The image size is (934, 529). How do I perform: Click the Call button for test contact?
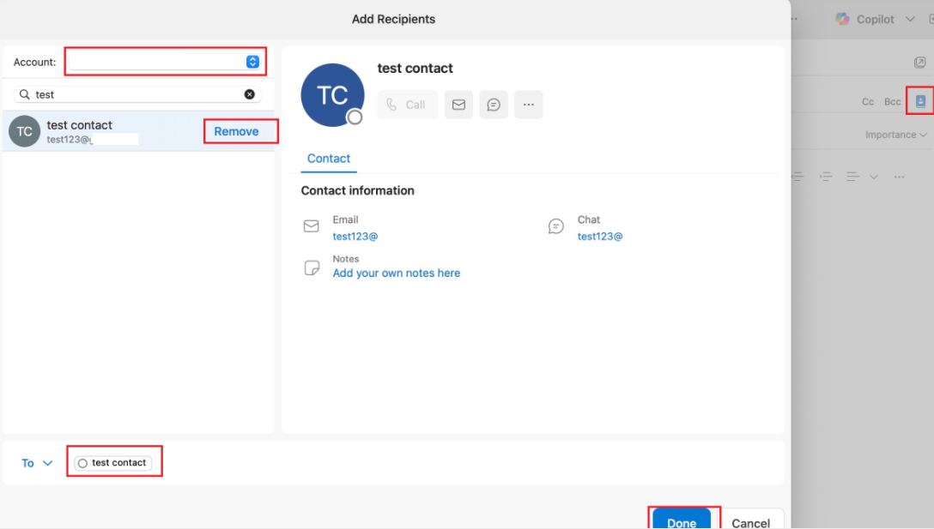coord(408,105)
